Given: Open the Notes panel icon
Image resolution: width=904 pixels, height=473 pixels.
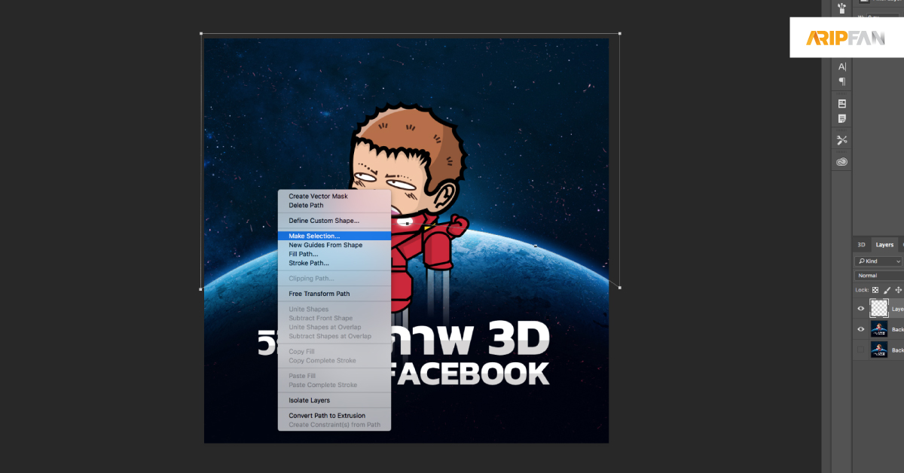Looking at the screenshot, I should click(842, 118).
